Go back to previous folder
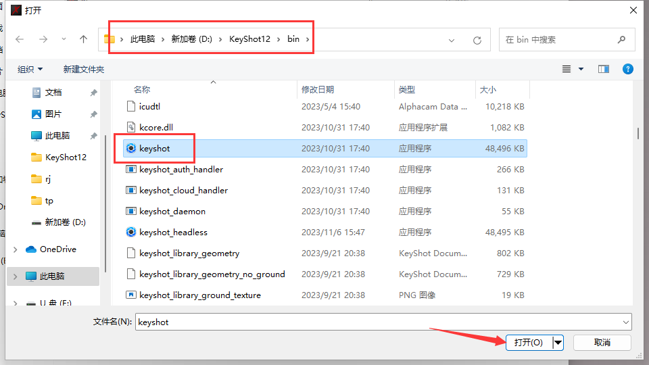649x365 pixels. (20, 39)
